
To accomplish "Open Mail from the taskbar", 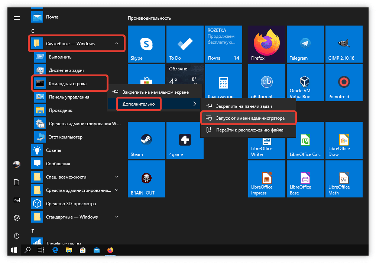I will point(97,250).
